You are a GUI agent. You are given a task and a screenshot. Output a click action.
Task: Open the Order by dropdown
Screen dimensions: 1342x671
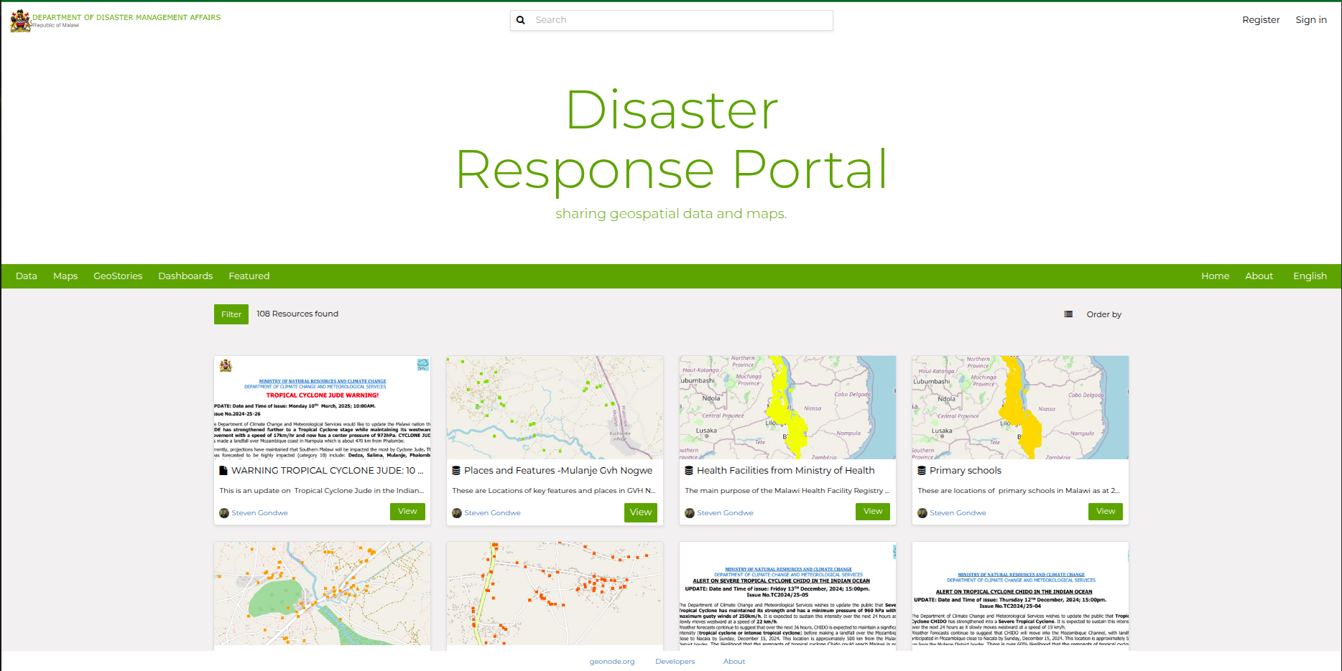tap(1103, 314)
